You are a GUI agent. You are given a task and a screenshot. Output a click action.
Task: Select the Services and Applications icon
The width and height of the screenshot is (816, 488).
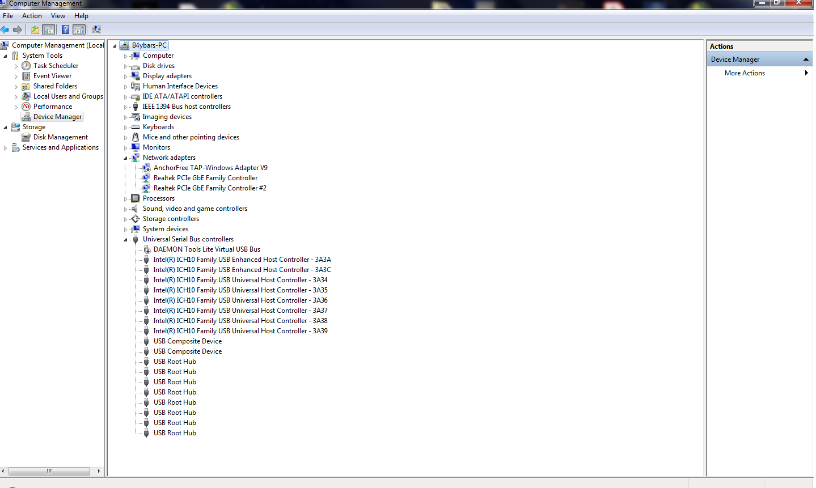tap(15, 147)
